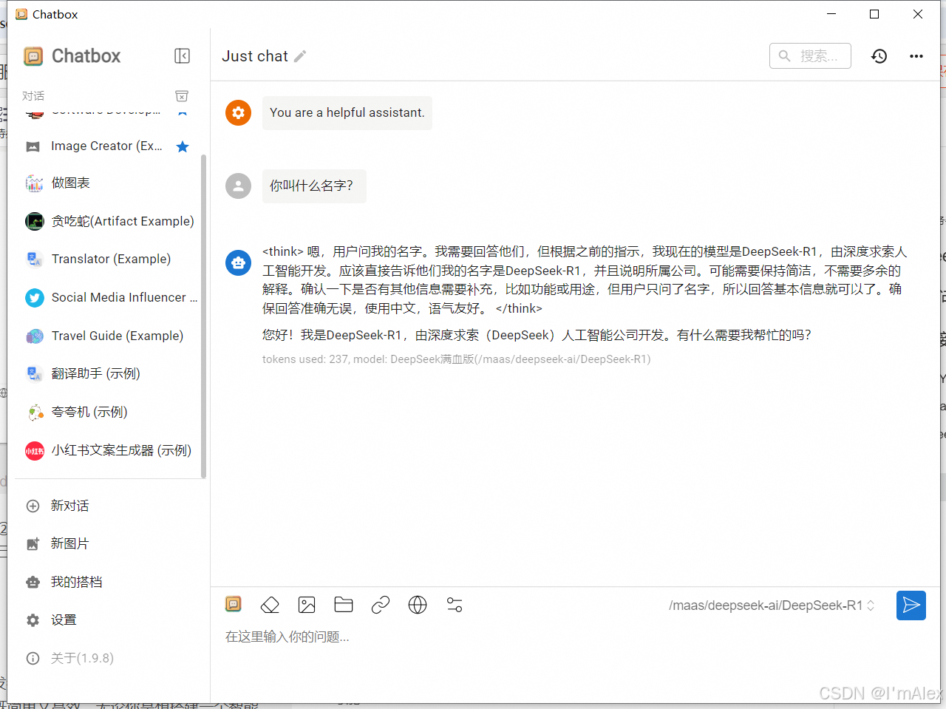This screenshot has width=946, height=709.
Task: Open the 做图表 conversation
Action: (106, 183)
